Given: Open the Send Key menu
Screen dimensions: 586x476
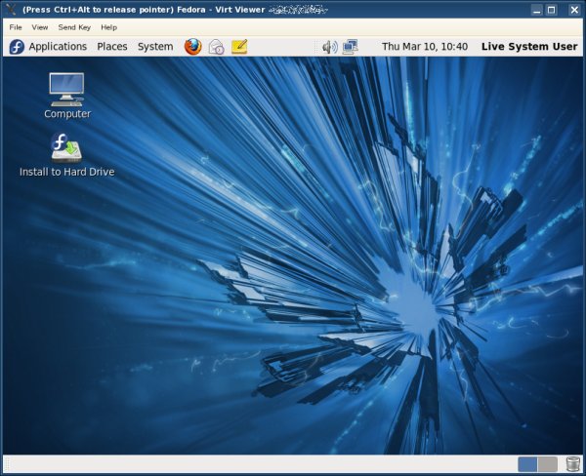Looking at the screenshot, I should pos(74,27).
